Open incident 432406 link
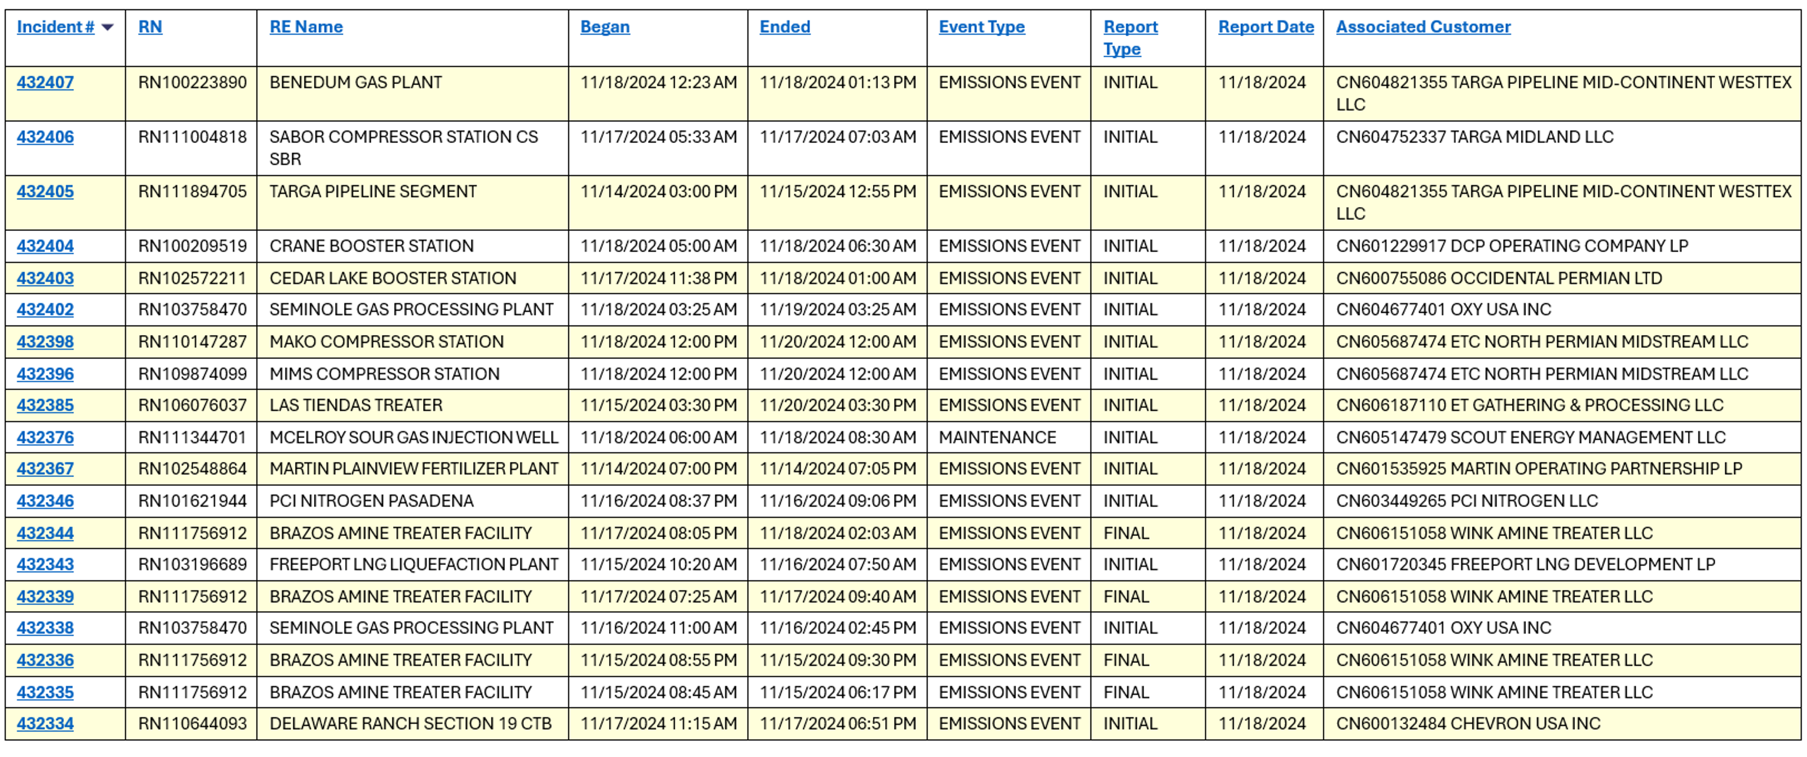1807x757 pixels. click(45, 137)
